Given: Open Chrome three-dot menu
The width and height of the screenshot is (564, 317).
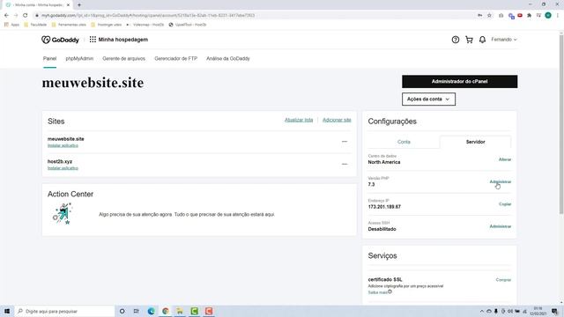Looking at the screenshot, I should point(558,16).
